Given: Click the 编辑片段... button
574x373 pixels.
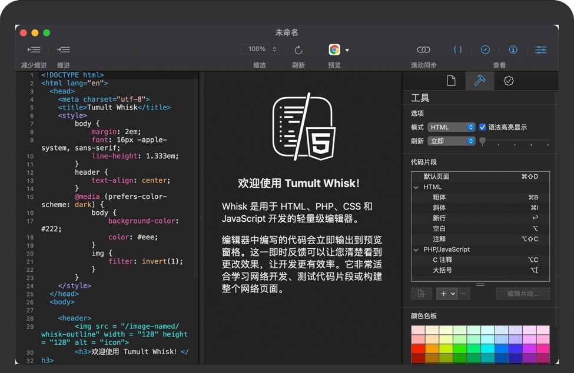Looking at the screenshot, I should [522, 294].
